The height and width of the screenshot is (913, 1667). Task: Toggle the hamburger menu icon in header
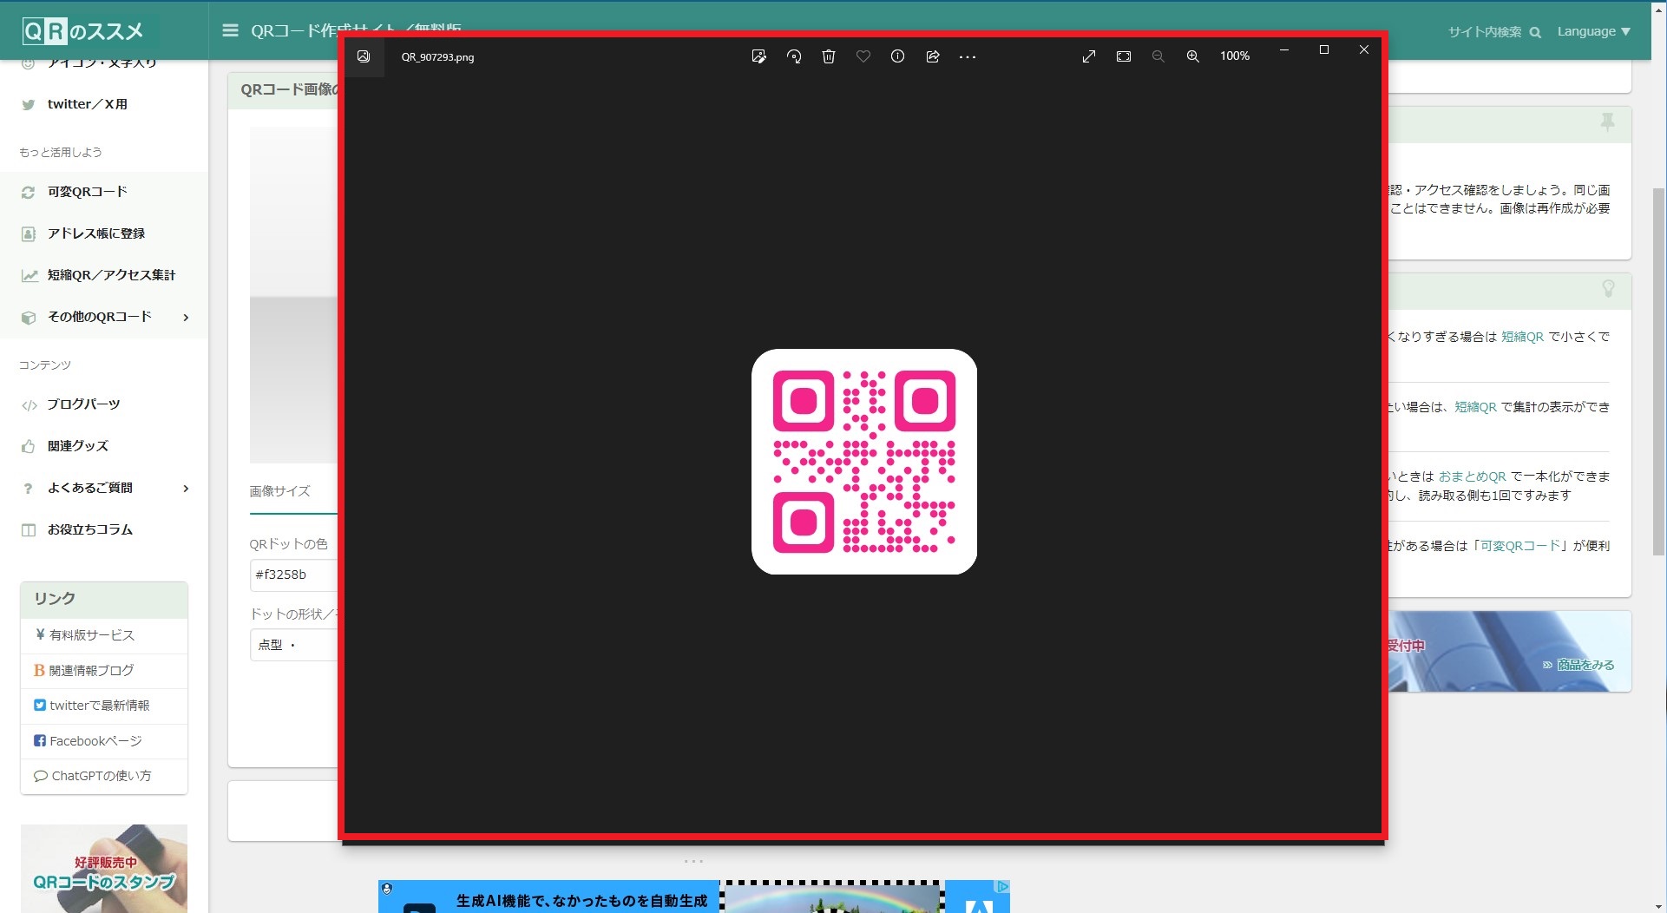[x=230, y=31]
